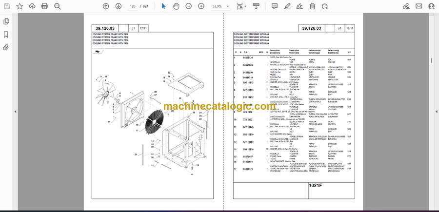
Task: Activate the selection arrow tool
Action: (x=163, y=6)
